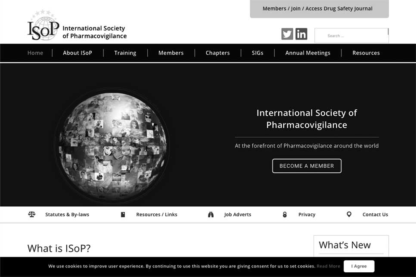
Task: Focus the Search input field
Action: [x=352, y=36]
